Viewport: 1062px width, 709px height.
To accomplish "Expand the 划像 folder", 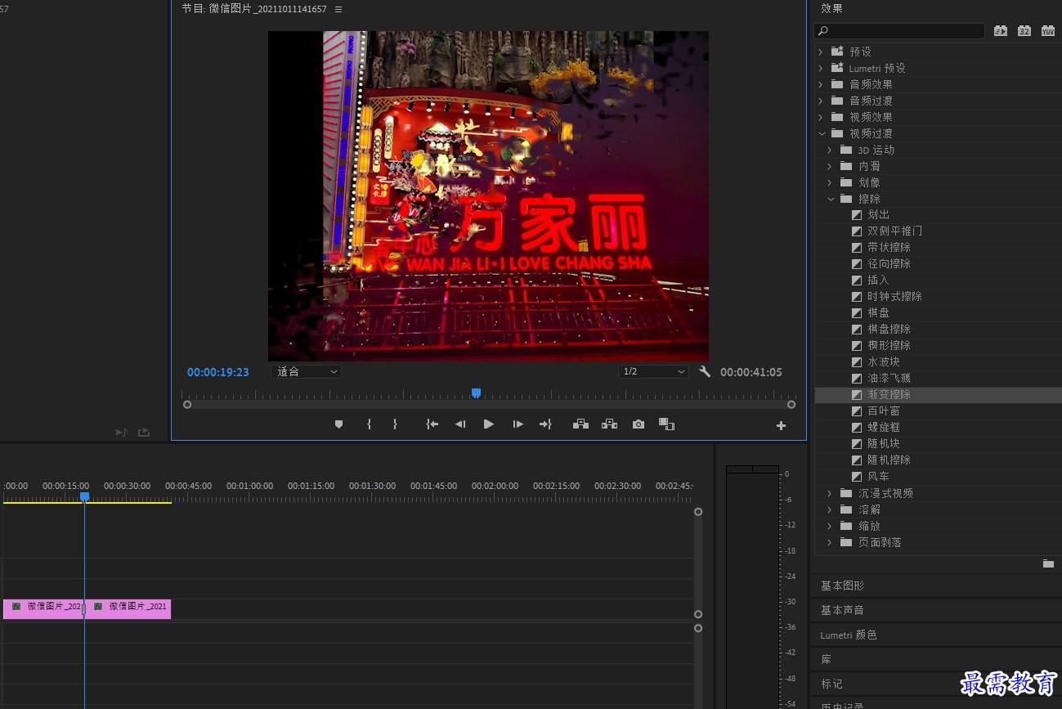I will 830,182.
